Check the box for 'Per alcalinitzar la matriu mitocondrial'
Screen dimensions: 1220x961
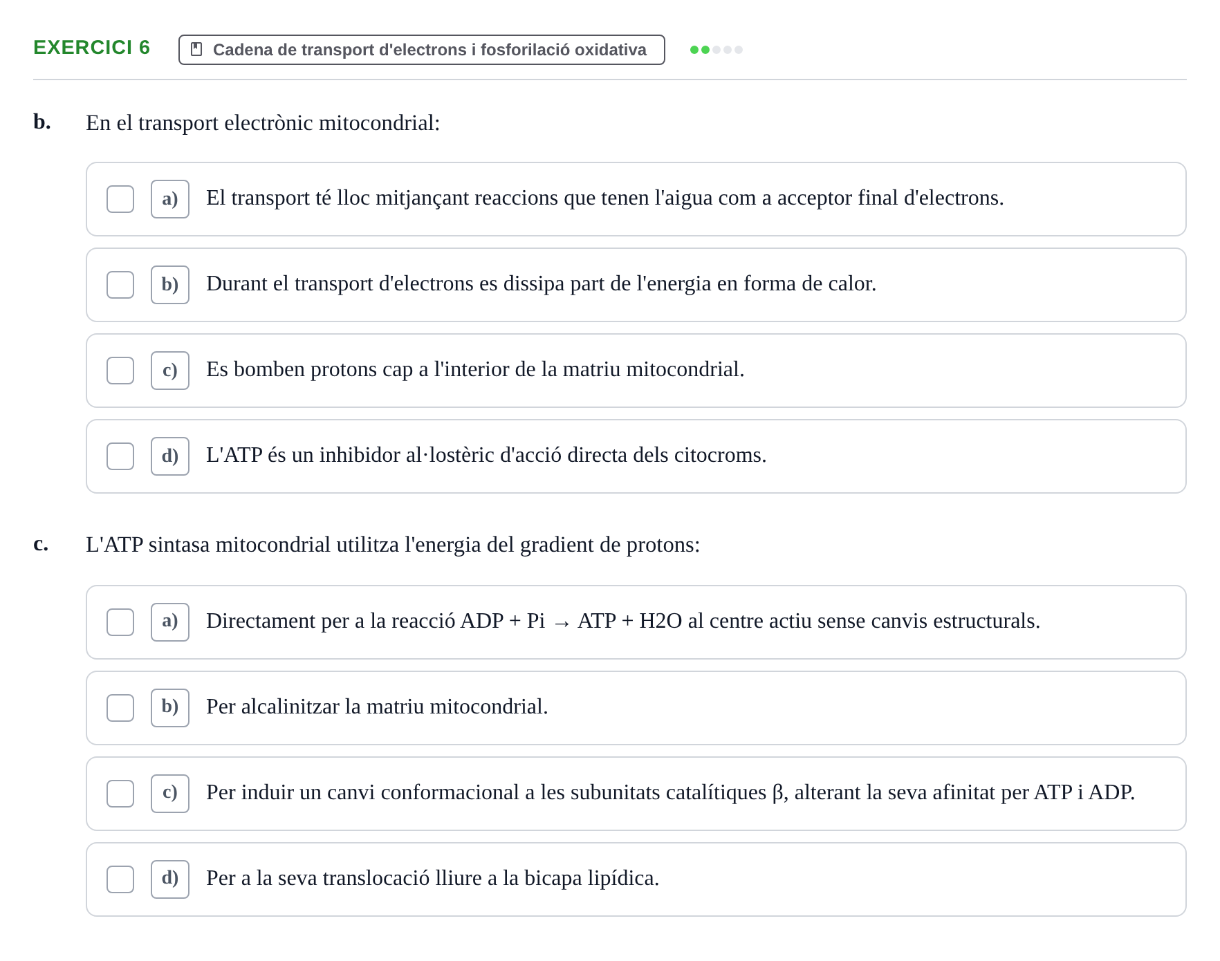tap(120, 708)
